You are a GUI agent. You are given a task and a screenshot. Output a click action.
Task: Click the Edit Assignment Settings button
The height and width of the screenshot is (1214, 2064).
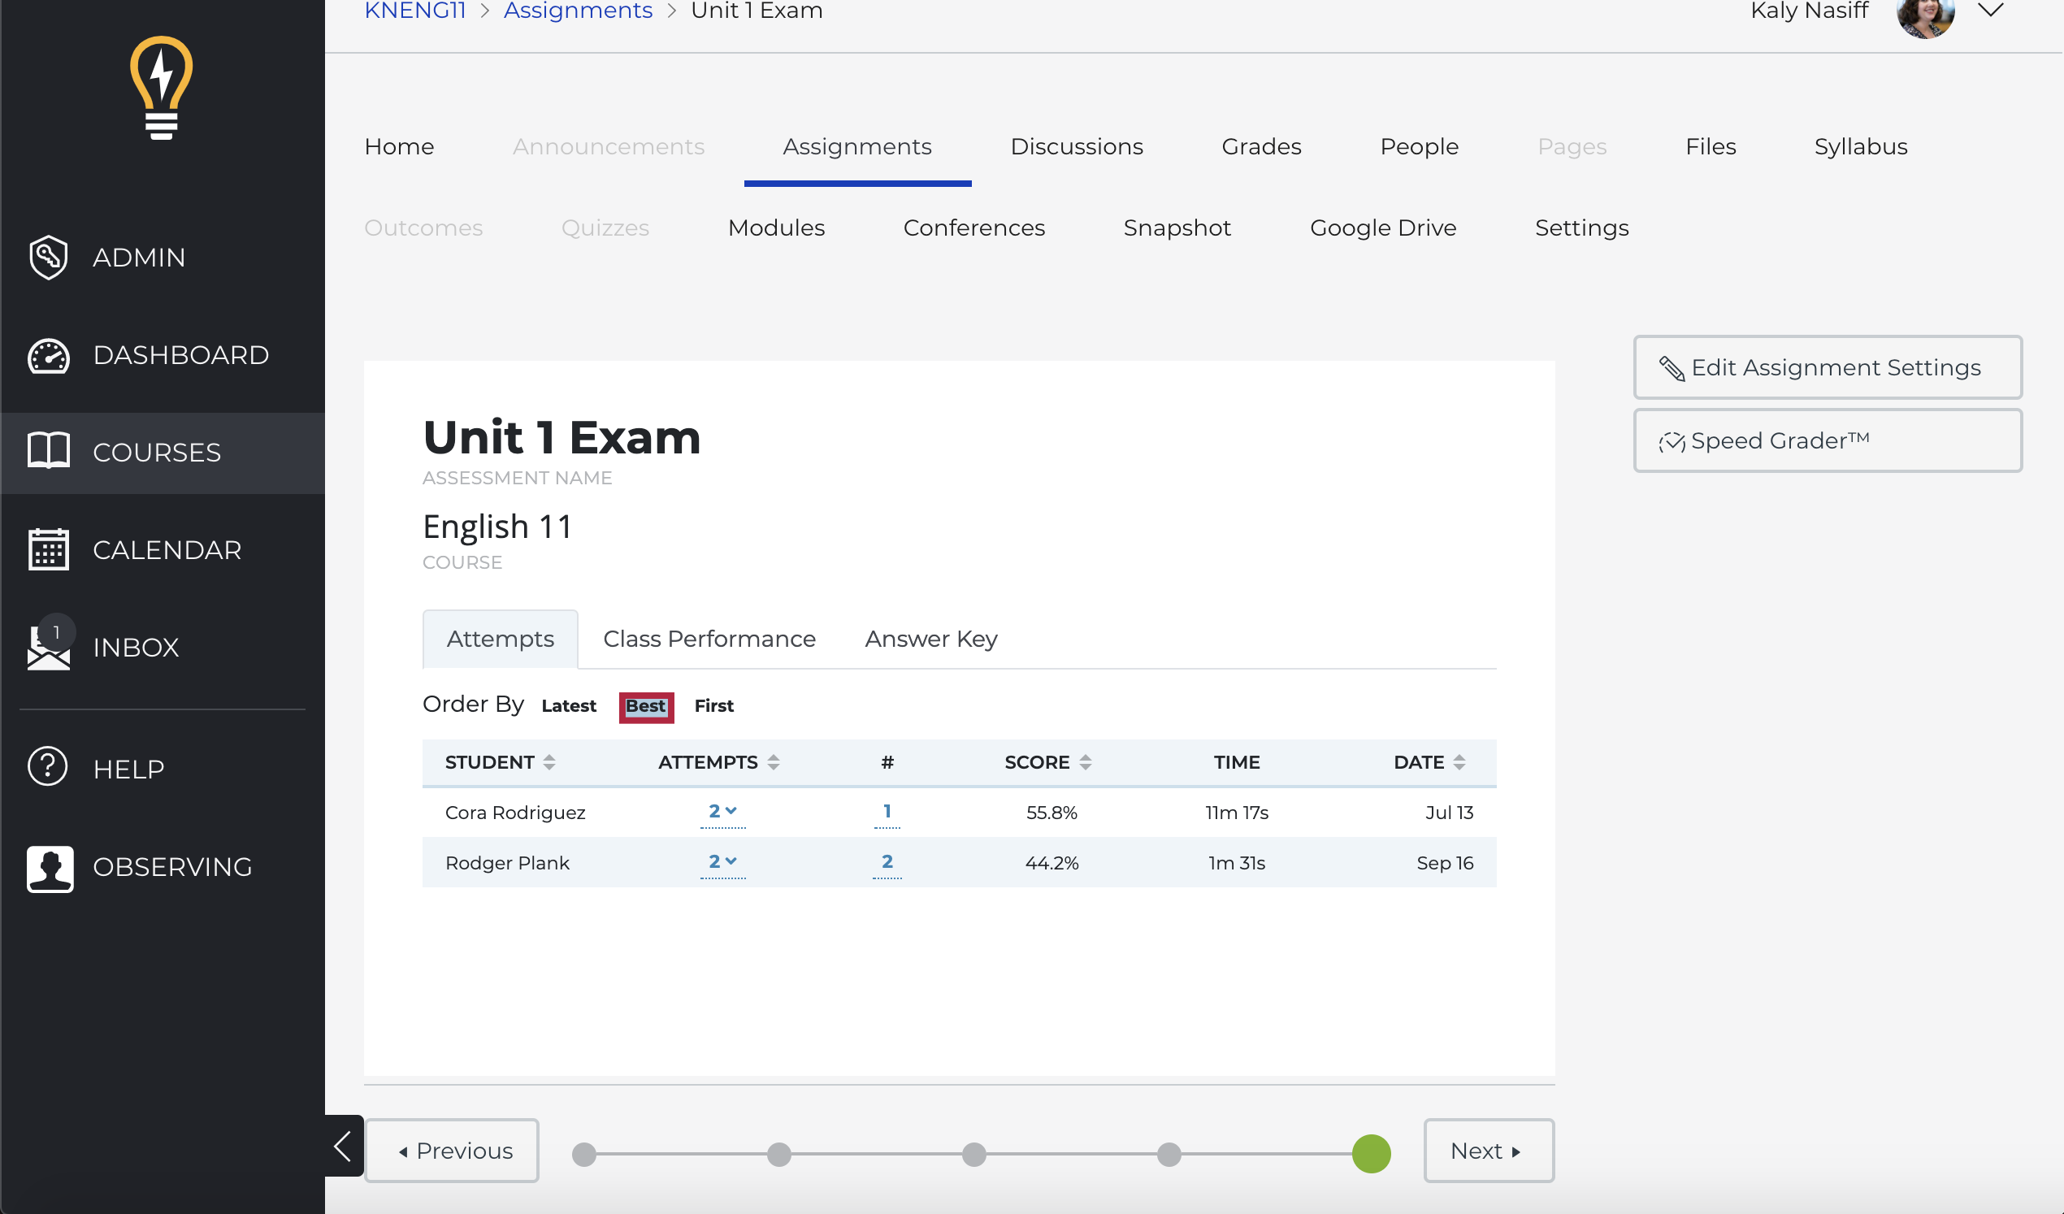[1828, 368]
